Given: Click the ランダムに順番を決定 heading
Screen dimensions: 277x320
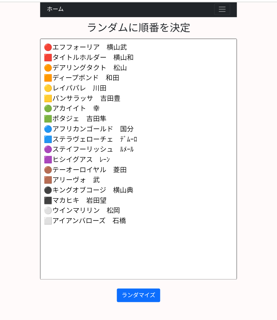Looking at the screenshot, I should coord(138,28).
